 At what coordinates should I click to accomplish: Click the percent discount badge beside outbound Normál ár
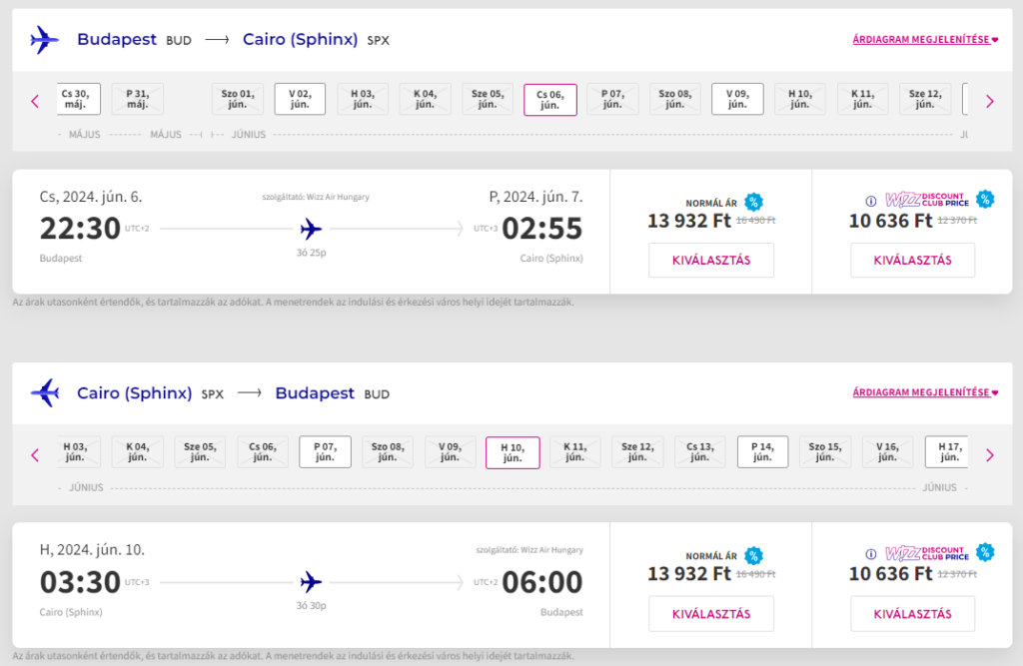pos(753,203)
